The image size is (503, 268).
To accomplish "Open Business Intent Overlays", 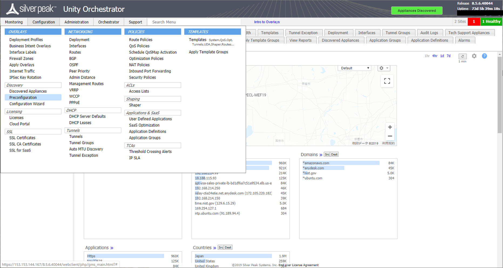I will click(30, 46).
